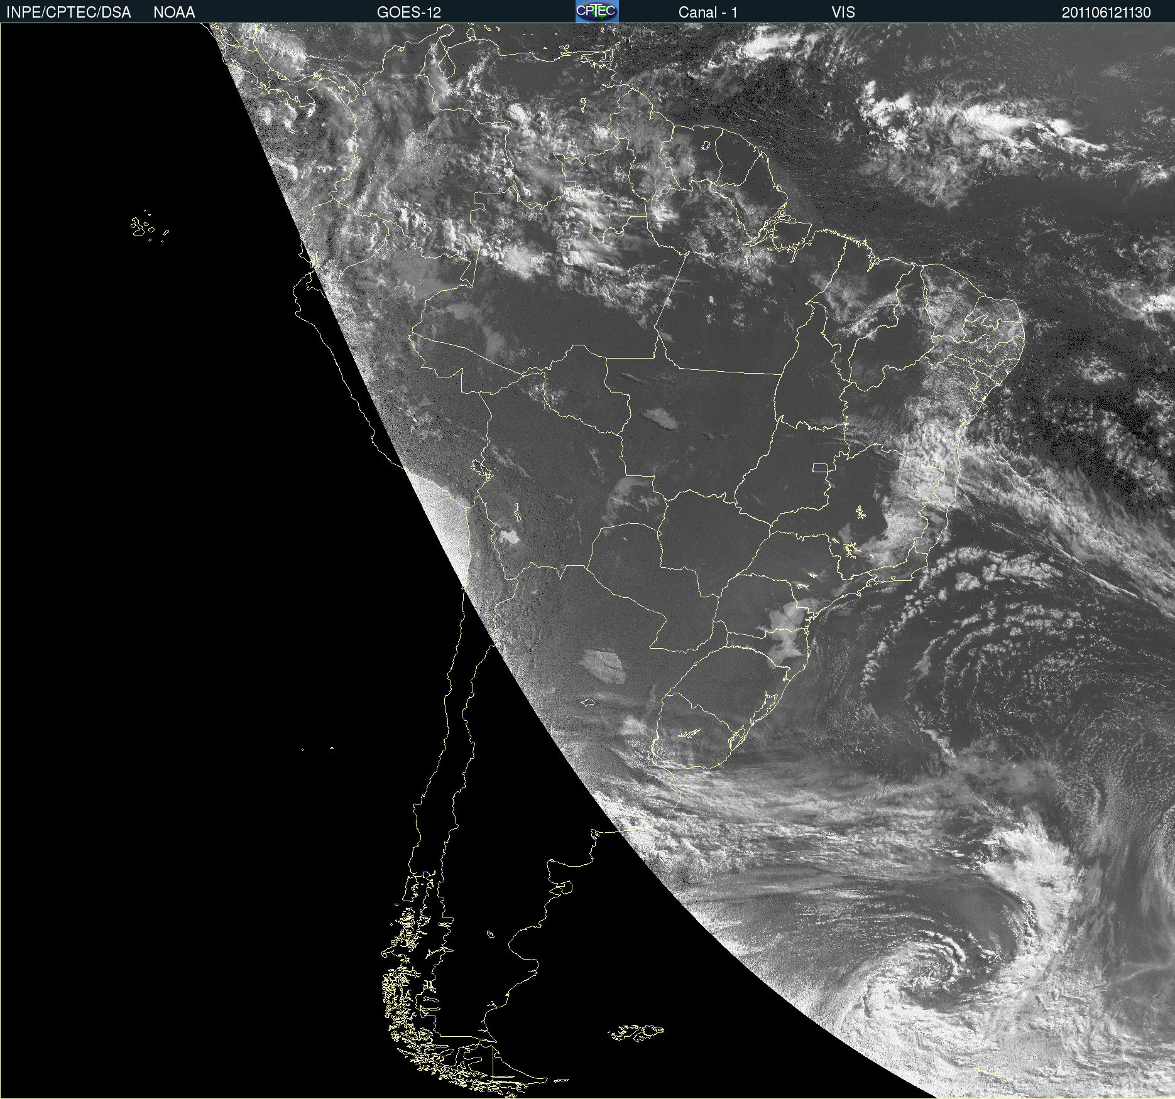Click the VIS label in header
The height and width of the screenshot is (1099, 1175).
(x=843, y=13)
